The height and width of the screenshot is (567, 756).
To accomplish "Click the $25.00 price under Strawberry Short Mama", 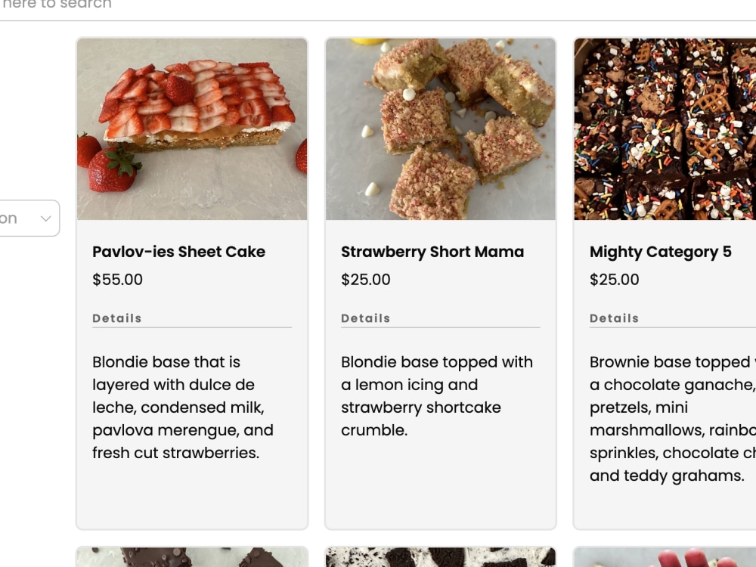I will pyautogui.click(x=366, y=280).
